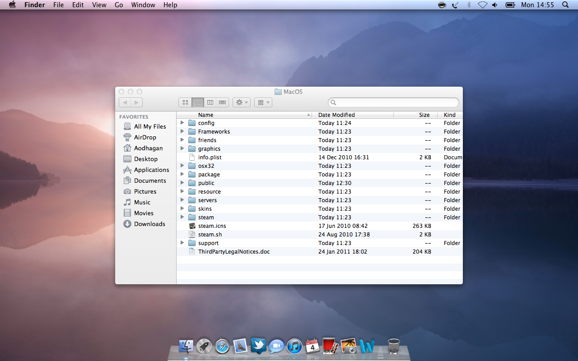Open Photo Booth from the Dock
The image size is (578, 361).
[x=331, y=346]
